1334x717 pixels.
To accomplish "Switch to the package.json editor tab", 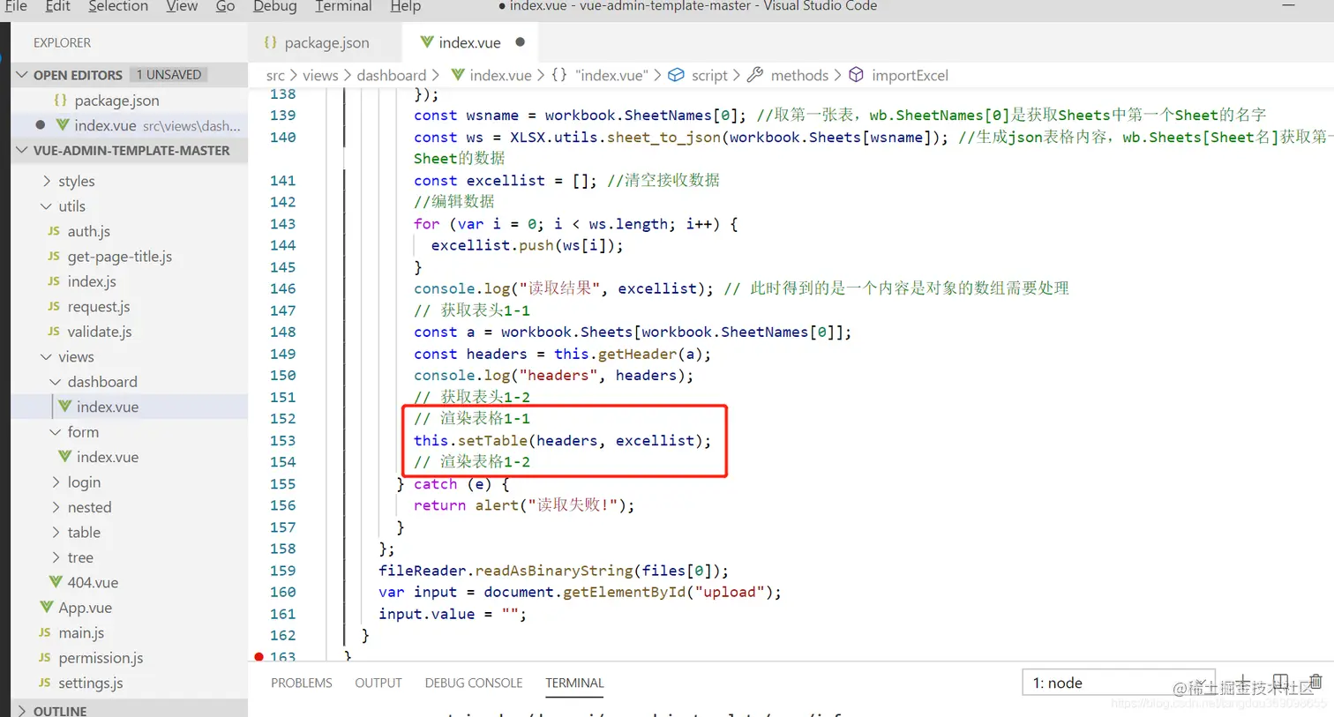I will pyautogui.click(x=325, y=42).
